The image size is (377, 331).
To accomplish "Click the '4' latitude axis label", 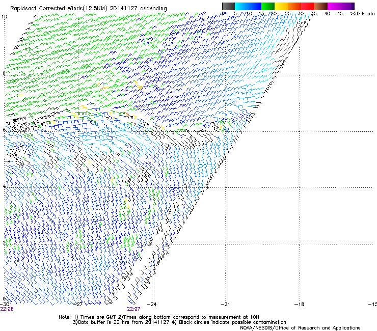I will [4, 186].
